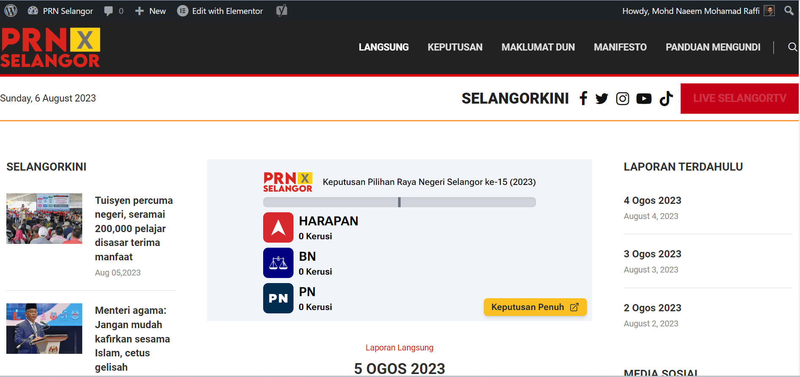Click SELANGORKINI heading text in header

point(515,98)
